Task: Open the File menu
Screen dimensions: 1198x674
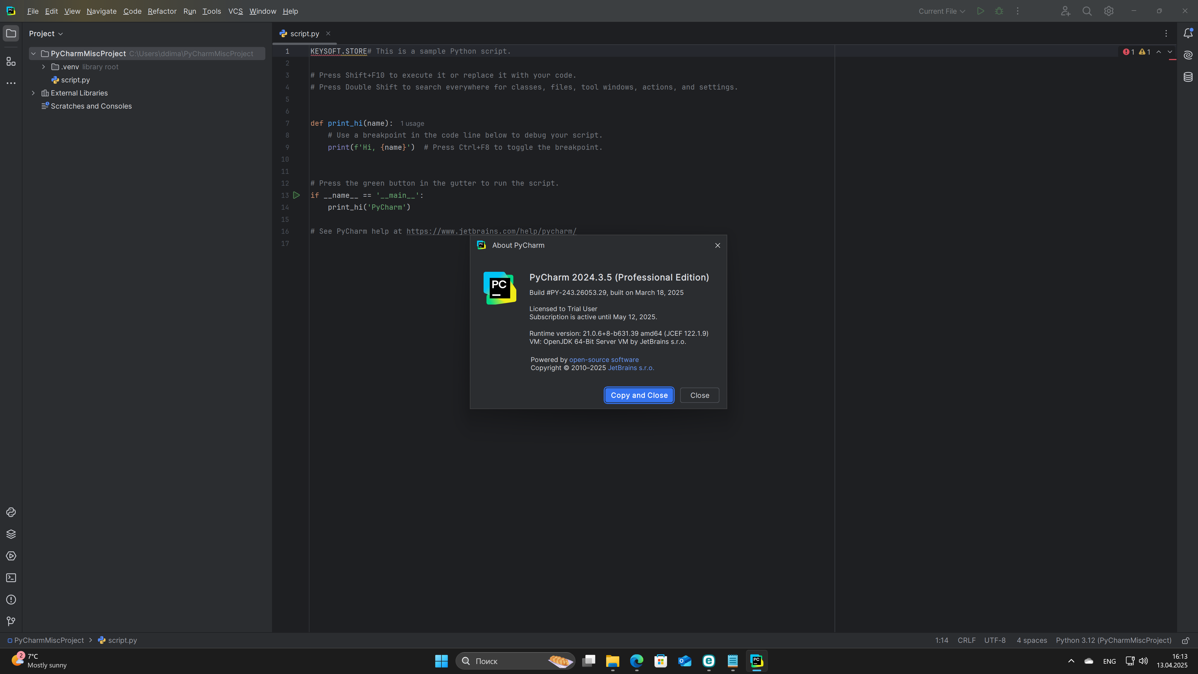Action: coord(32,11)
